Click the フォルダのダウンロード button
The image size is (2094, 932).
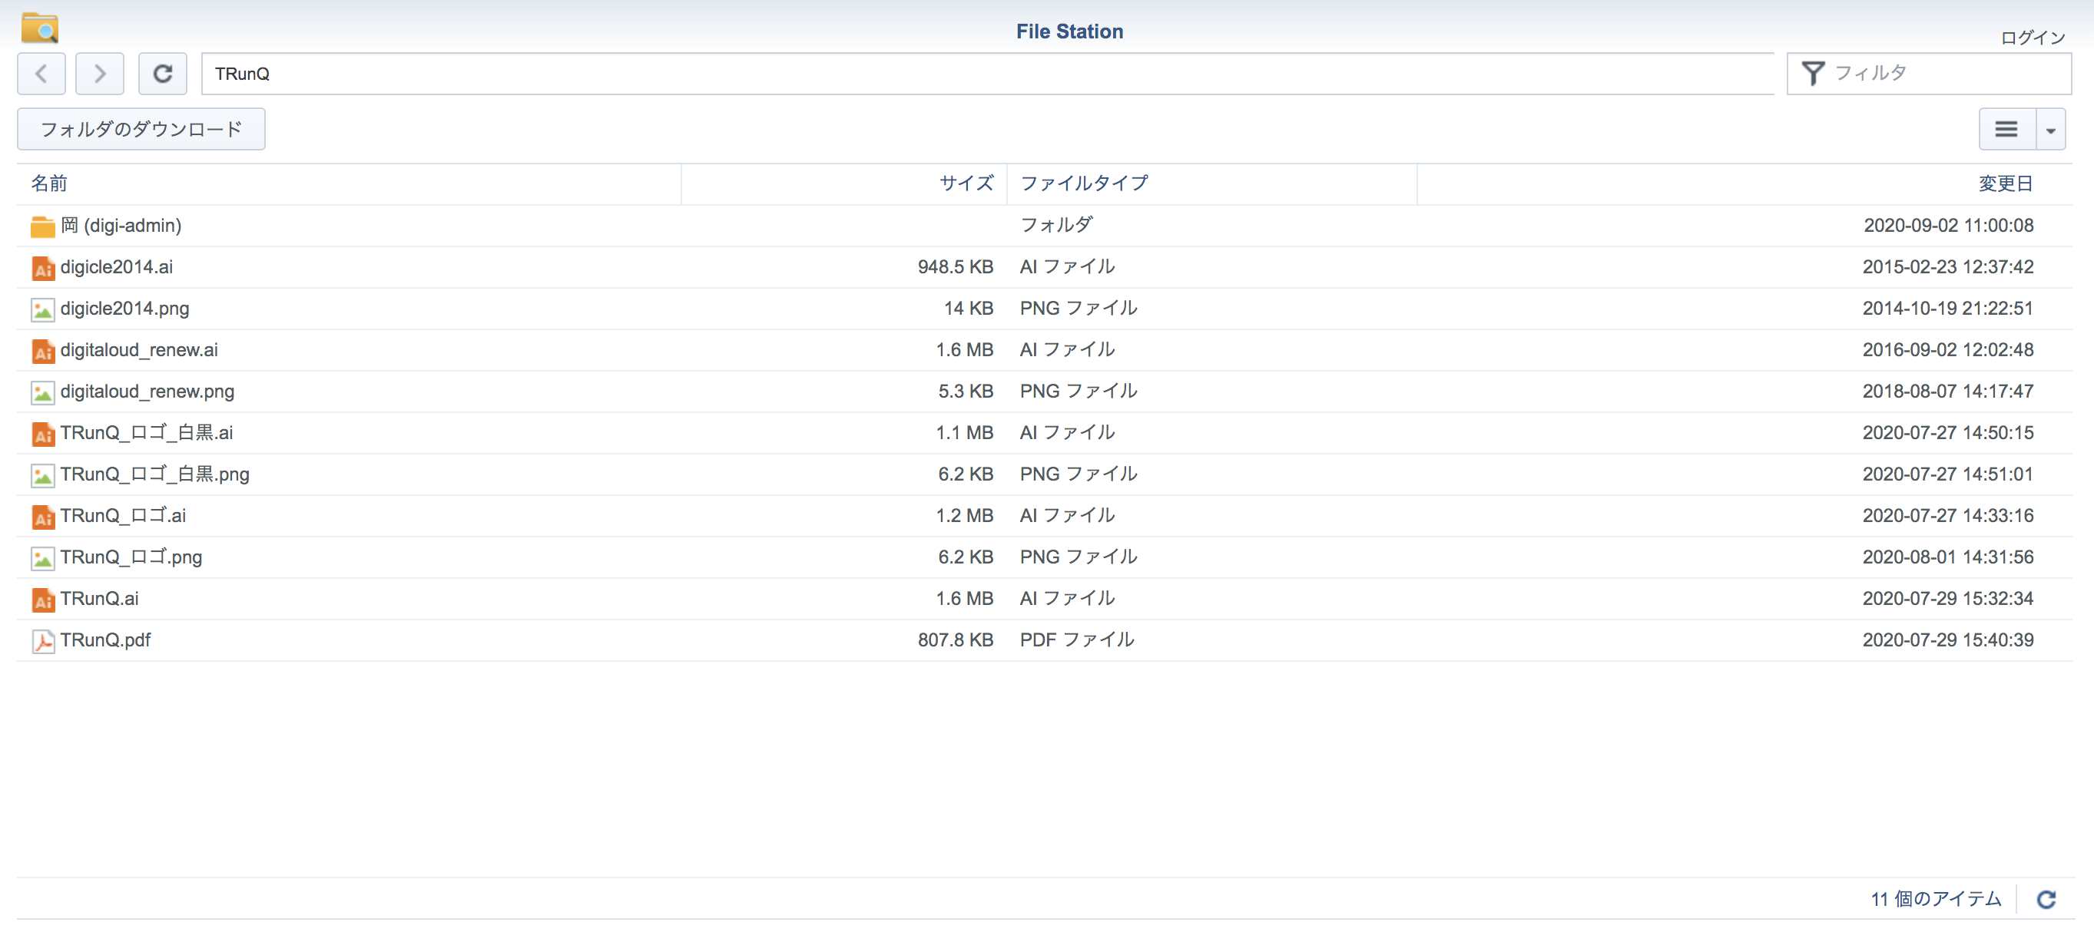click(x=141, y=129)
